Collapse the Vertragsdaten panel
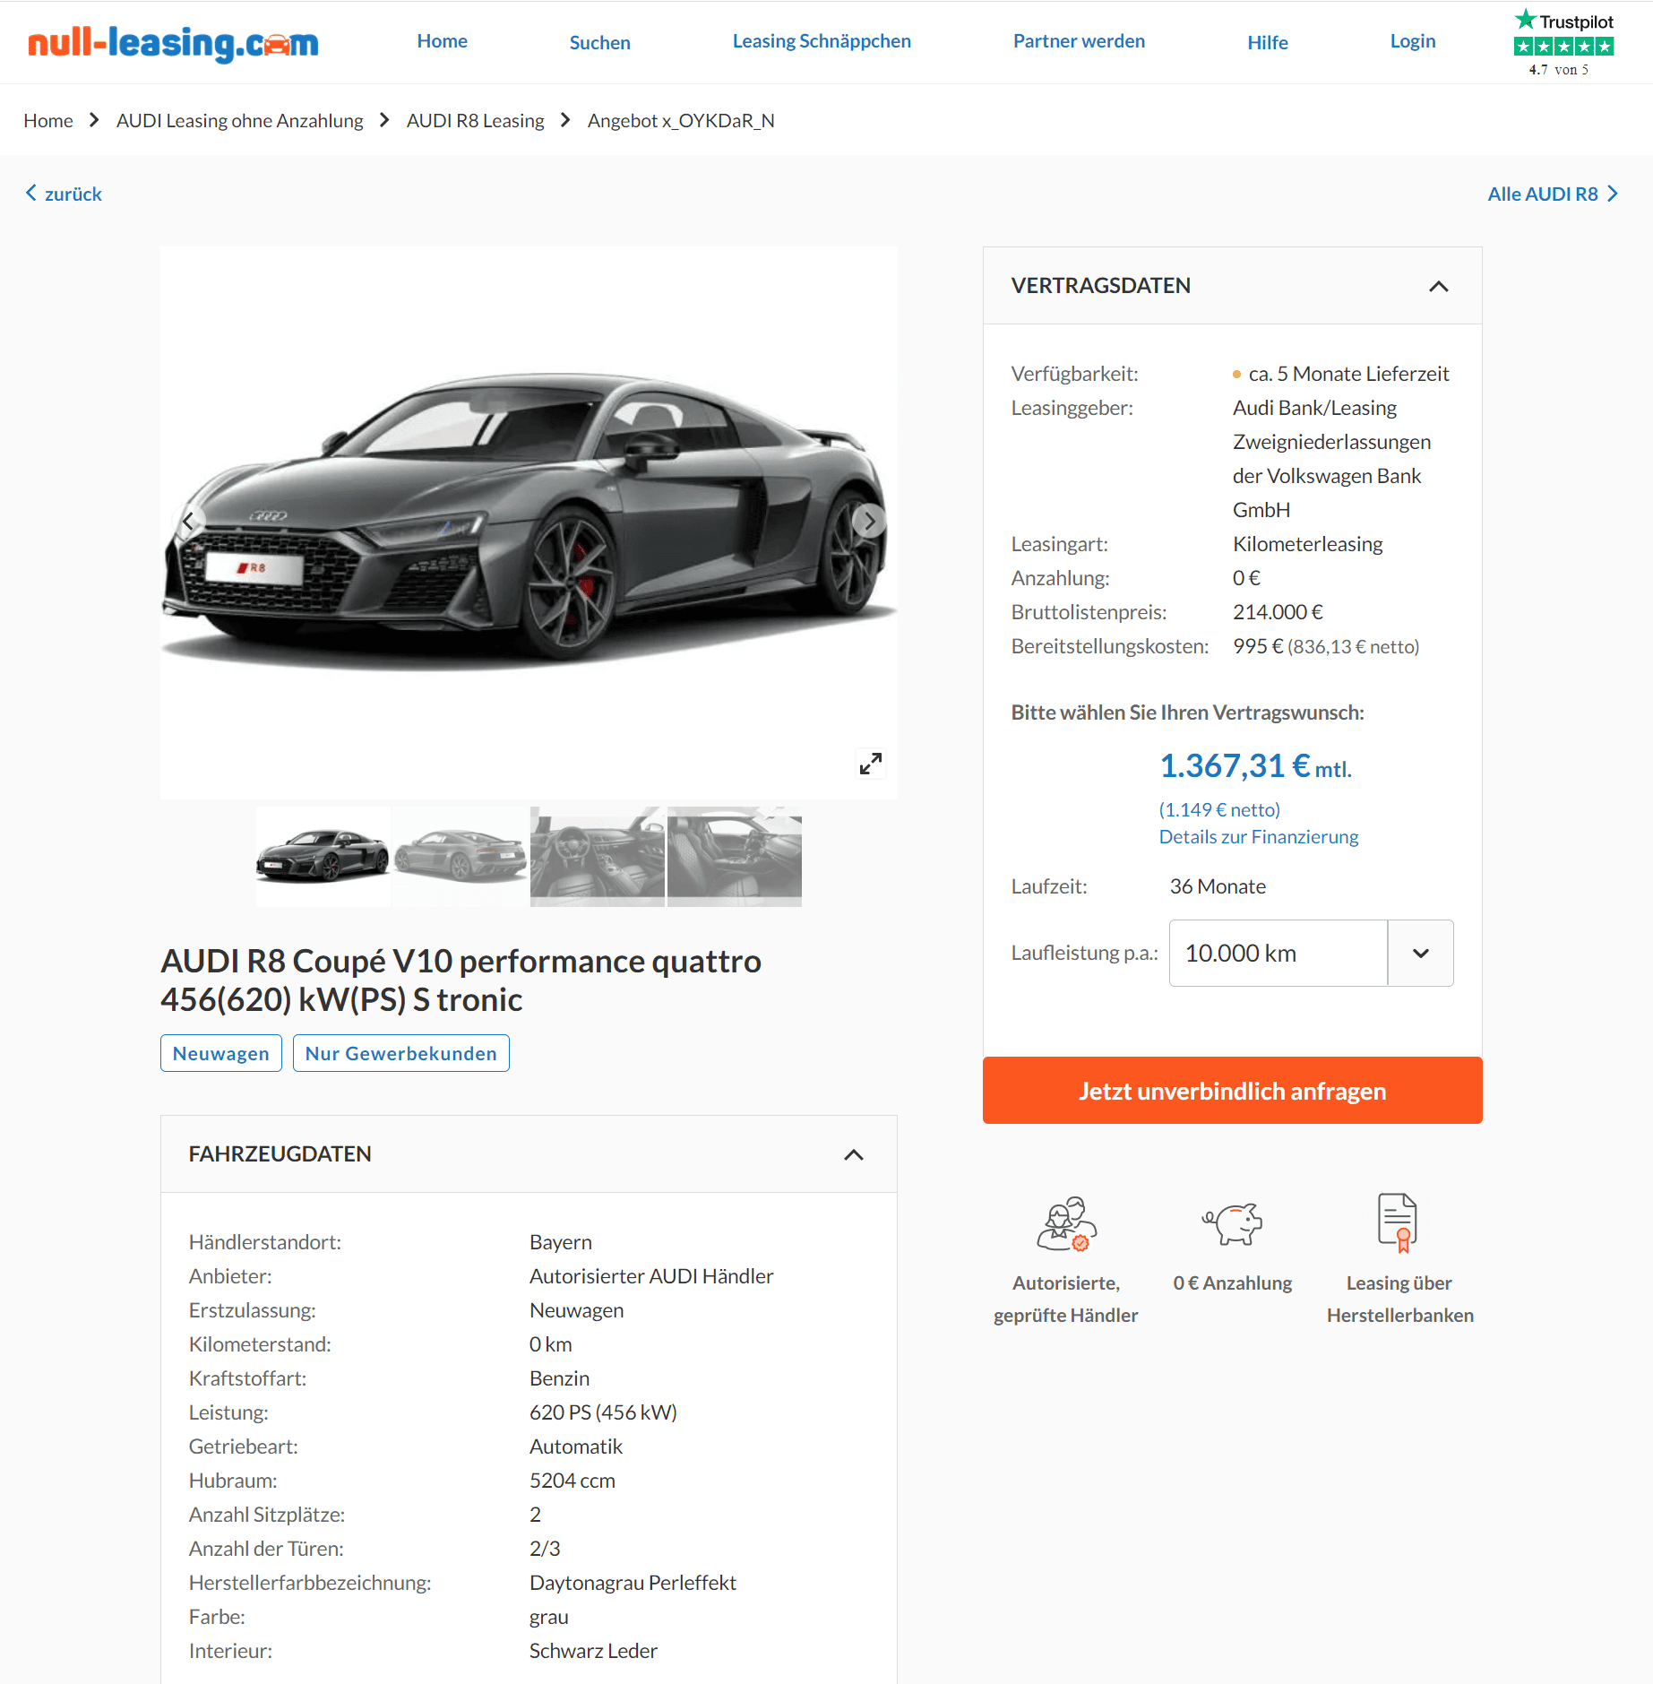Screen dimensions: 1653x1684 tap(1438, 286)
